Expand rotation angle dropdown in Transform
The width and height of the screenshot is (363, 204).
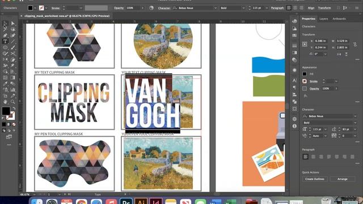coord(325,54)
